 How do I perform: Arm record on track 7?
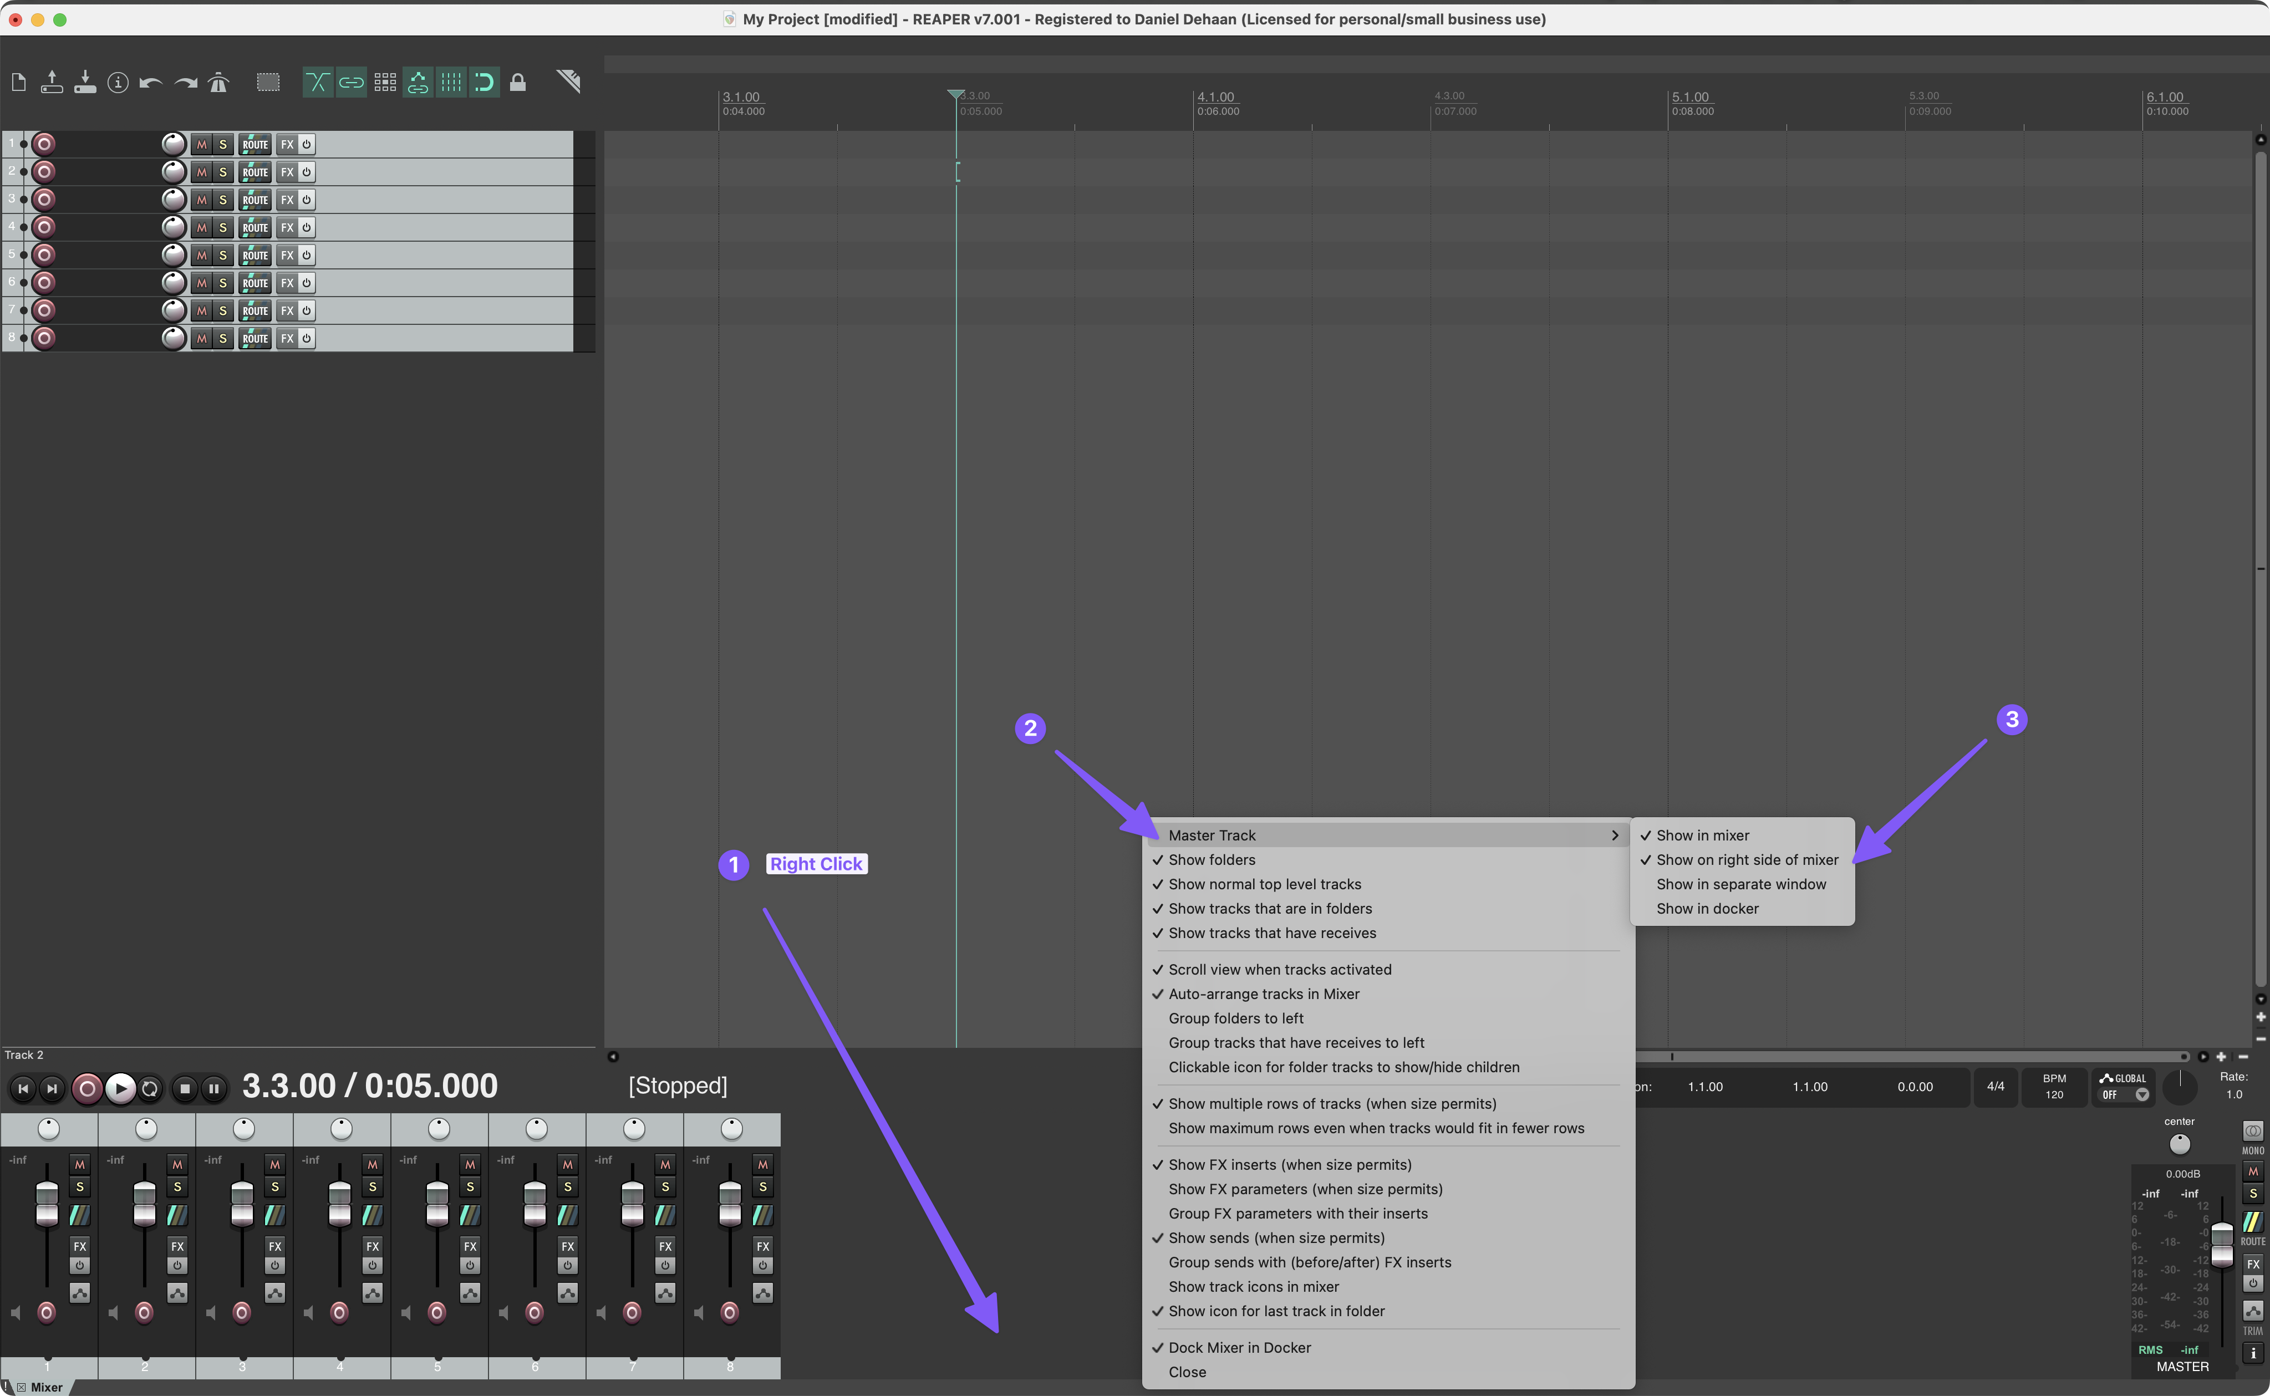point(43,310)
